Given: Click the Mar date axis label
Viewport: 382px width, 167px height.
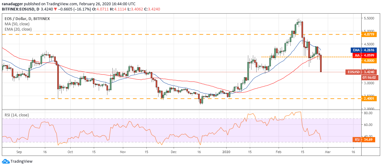Looking at the screenshot, I should tap(328, 152).
